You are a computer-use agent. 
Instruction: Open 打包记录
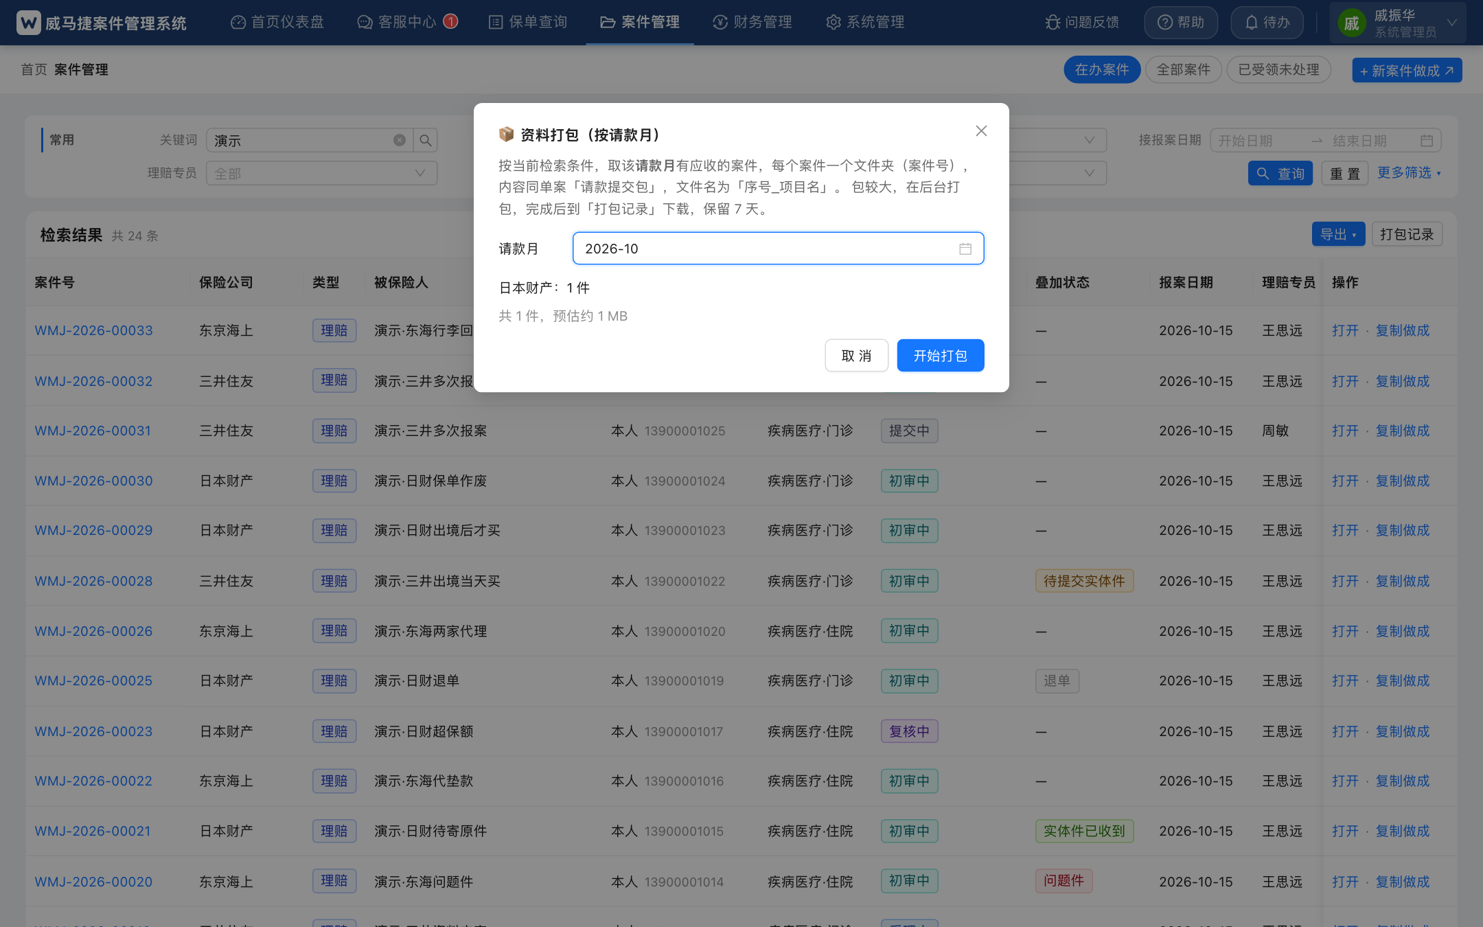[x=1407, y=234]
